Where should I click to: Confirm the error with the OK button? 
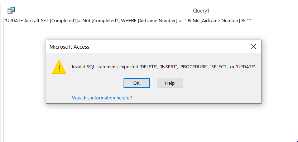click(136, 83)
